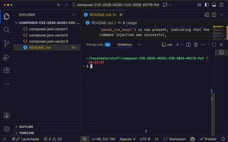Open the Extensions view
The image size is (228, 142).
click(x=6, y=71)
